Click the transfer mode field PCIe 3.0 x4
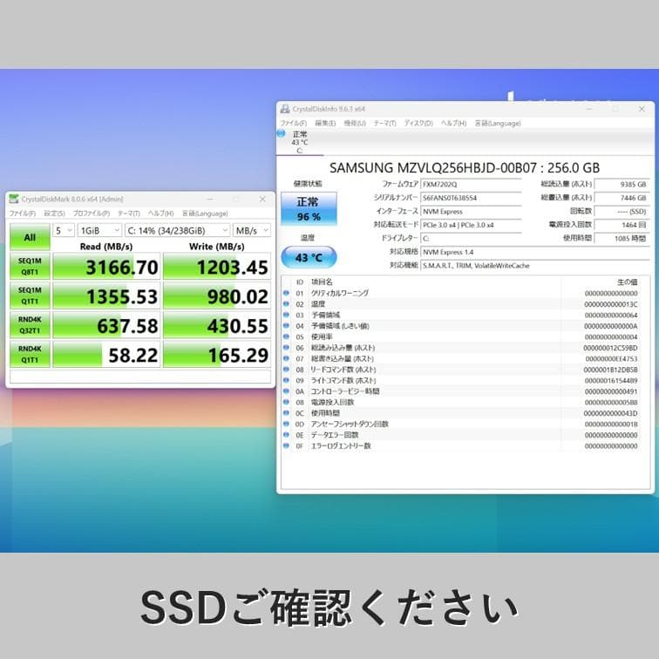Screen dimensions: 659x659 click(x=471, y=225)
